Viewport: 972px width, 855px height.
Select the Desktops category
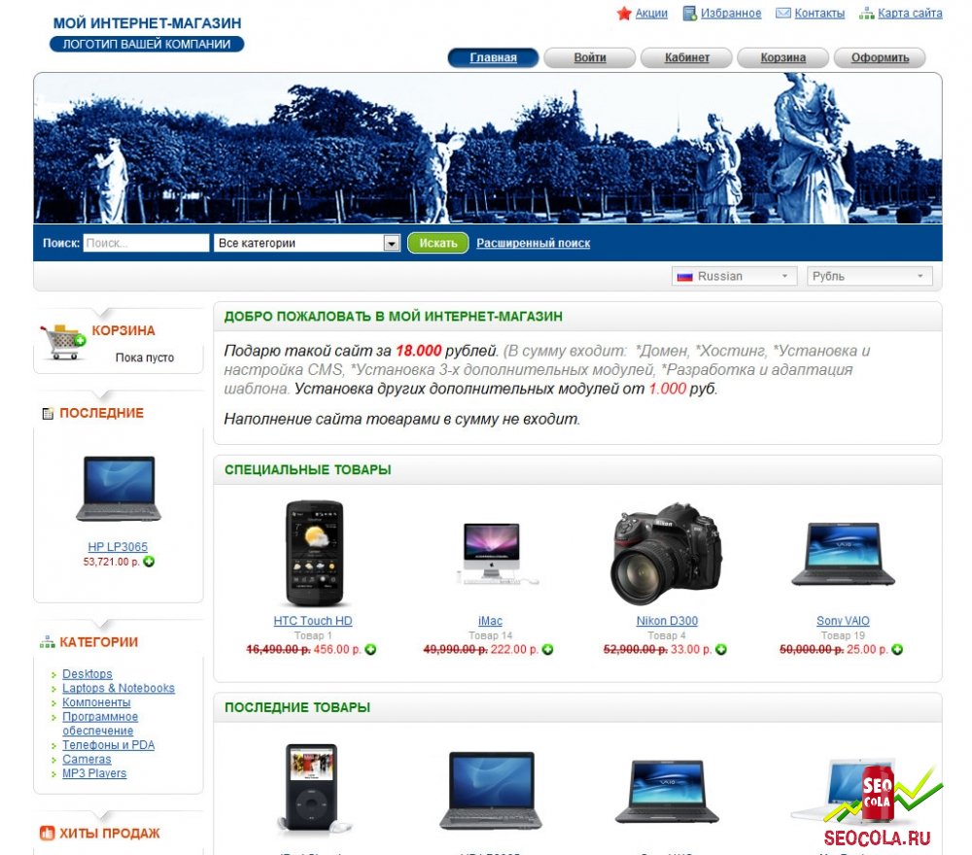tap(87, 673)
